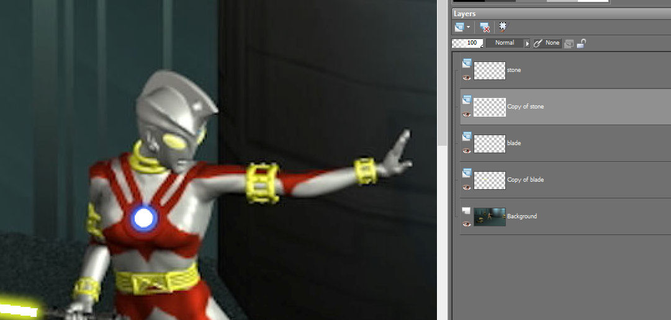Click the raster layer type icon for blade

click(466, 136)
